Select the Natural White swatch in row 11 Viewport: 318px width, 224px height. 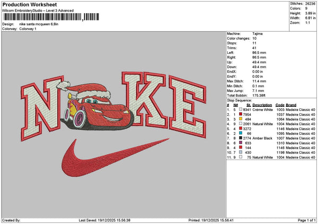pos(241,157)
